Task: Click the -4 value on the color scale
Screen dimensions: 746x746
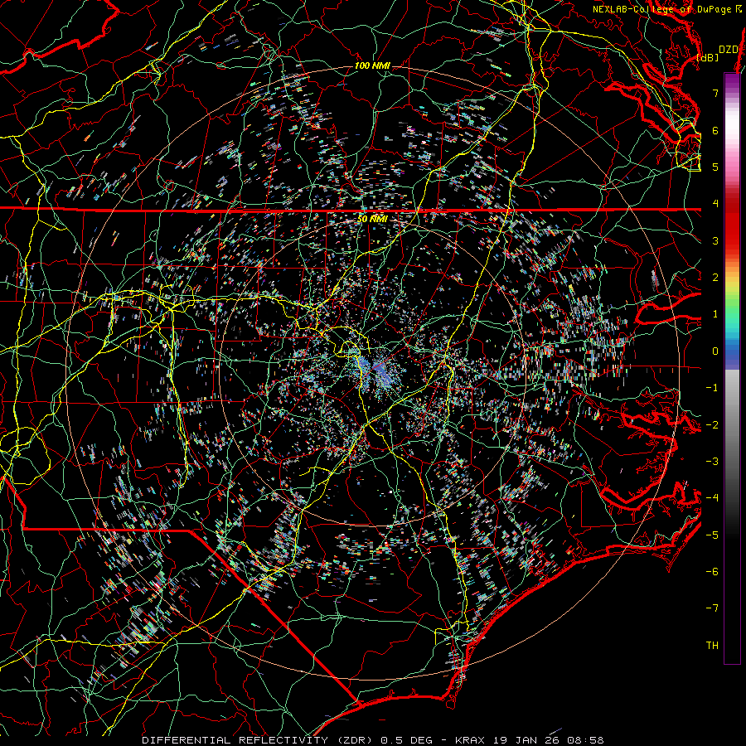Action: point(712,498)
